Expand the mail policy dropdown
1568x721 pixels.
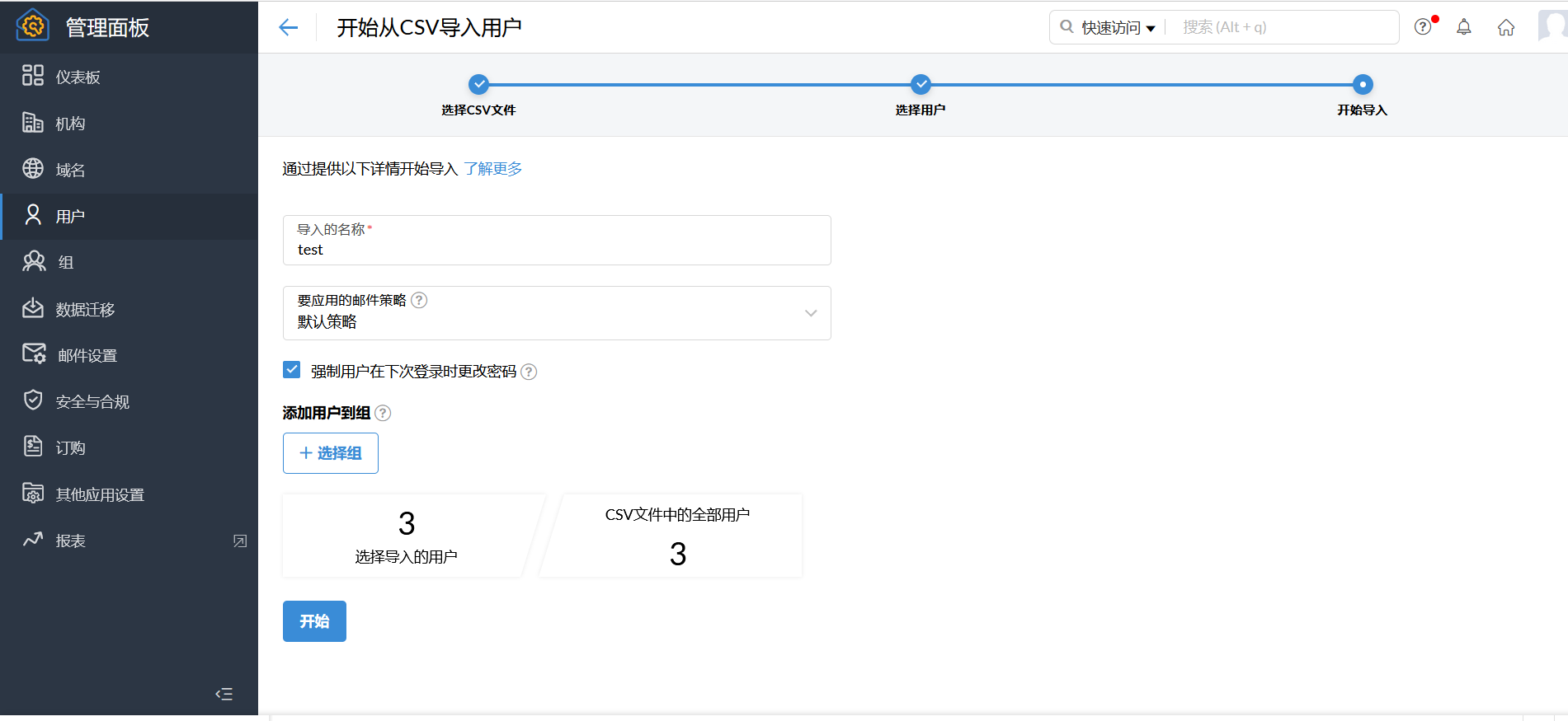pyautogui.click(x=810, y=313)
